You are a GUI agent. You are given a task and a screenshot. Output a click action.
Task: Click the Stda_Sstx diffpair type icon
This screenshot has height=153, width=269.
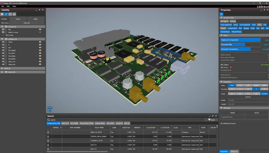coord(3,64)
